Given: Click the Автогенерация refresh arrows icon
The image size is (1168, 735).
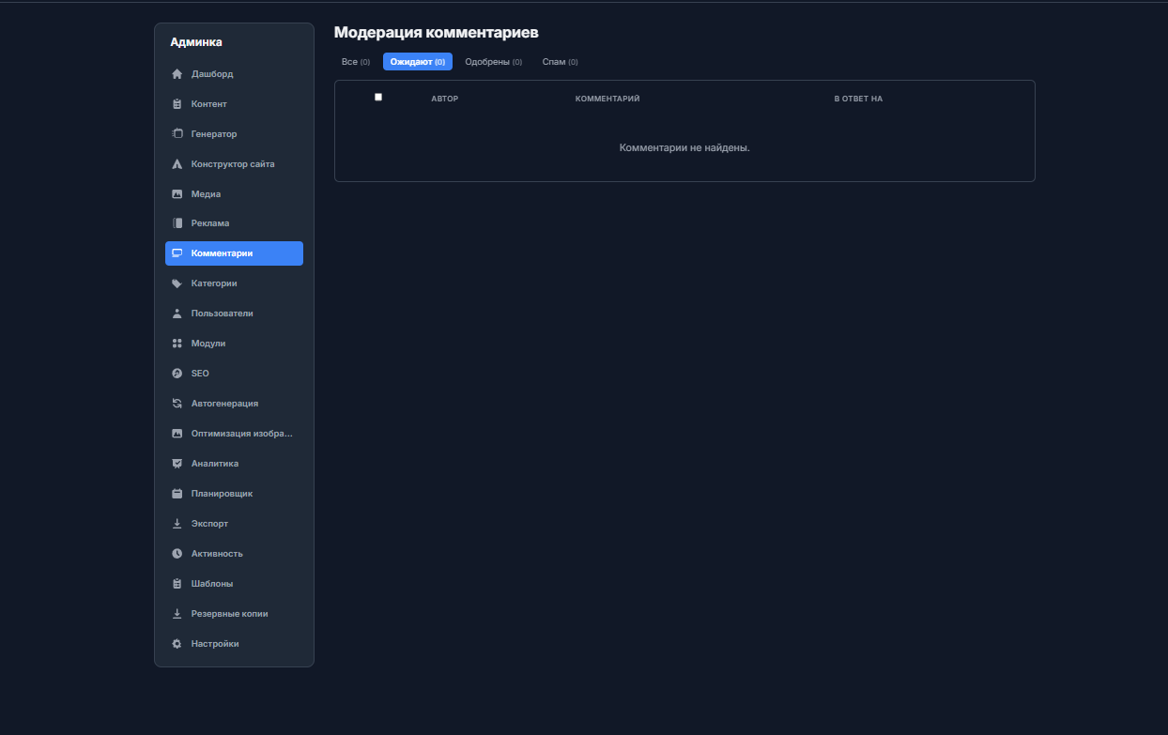Looking at the screenshot, I should [x=177, y=404].
